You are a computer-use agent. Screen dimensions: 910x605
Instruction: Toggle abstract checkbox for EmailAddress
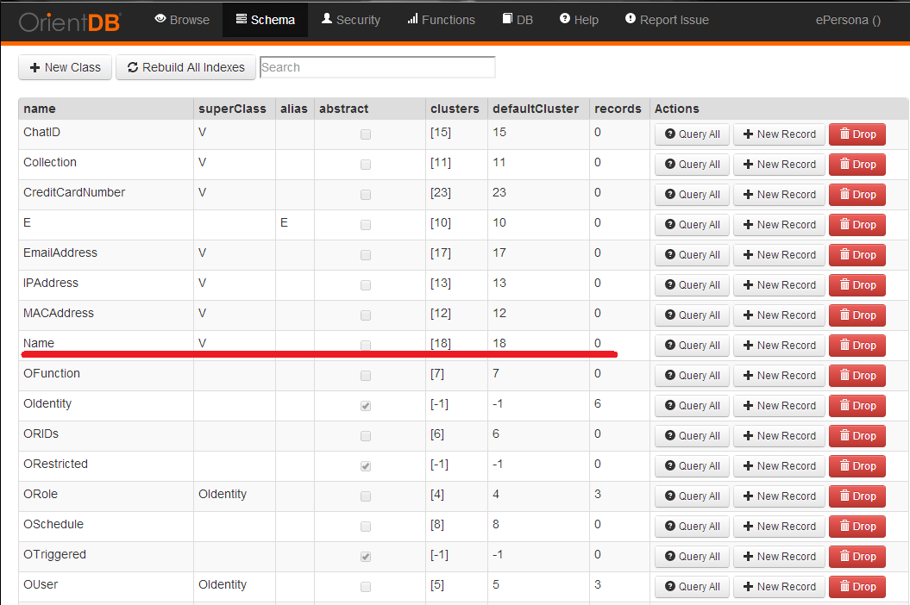pos(366,255)
